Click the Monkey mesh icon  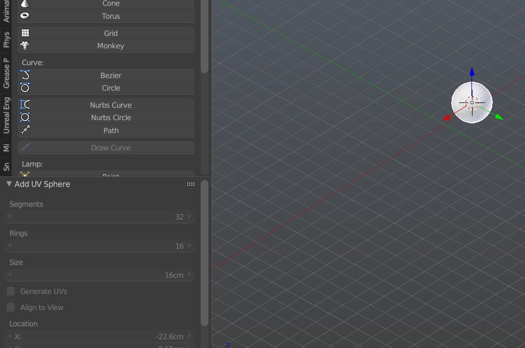(x=25, y=46)
